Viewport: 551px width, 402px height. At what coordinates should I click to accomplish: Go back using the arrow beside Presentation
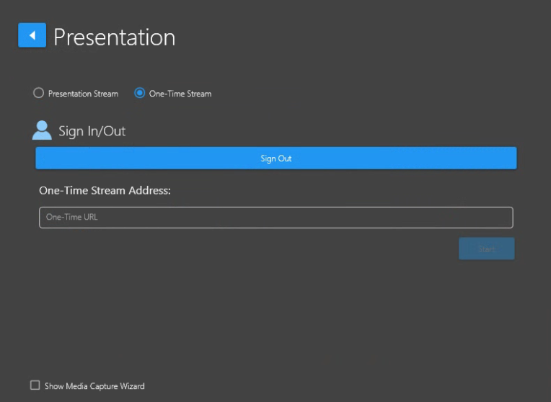tap(32, 35)
